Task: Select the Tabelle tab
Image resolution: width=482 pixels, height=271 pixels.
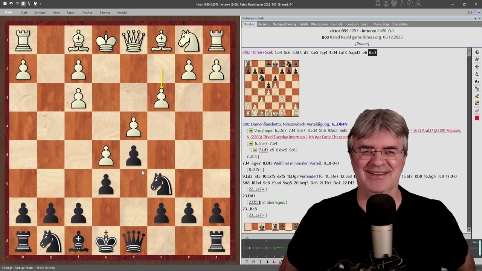Action: (x=304, y=24)
